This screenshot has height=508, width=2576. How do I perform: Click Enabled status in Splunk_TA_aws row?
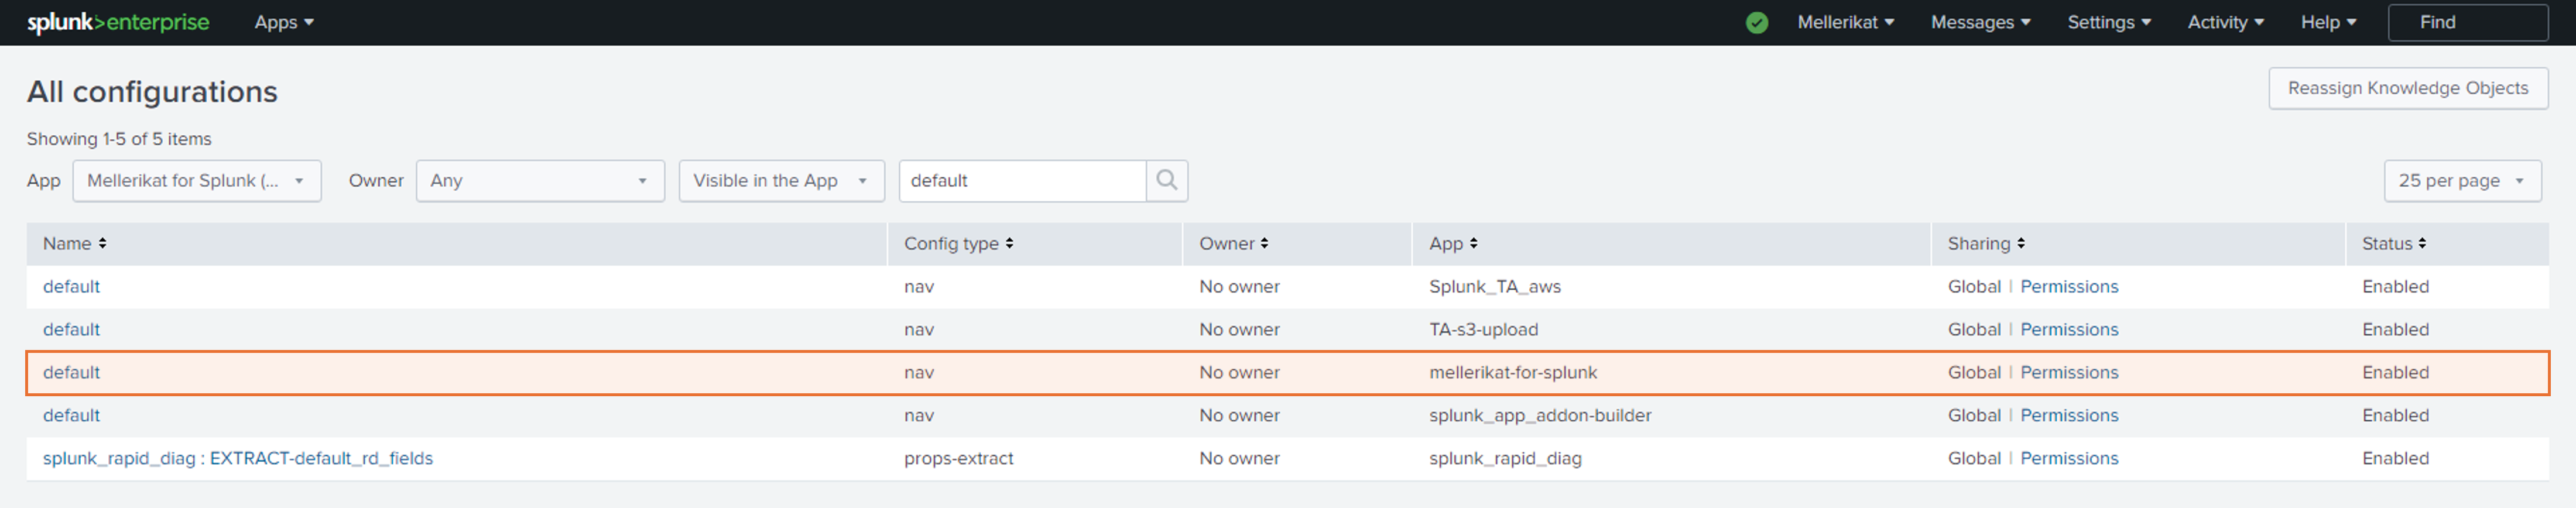pos(2394,286)
